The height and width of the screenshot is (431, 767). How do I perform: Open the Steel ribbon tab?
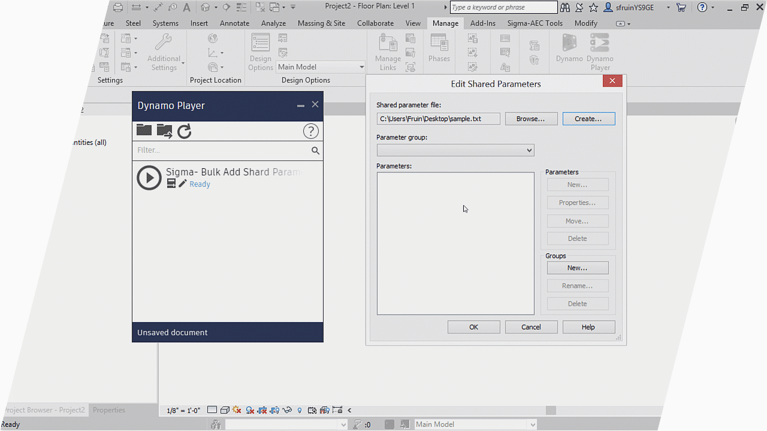[133, 23]
